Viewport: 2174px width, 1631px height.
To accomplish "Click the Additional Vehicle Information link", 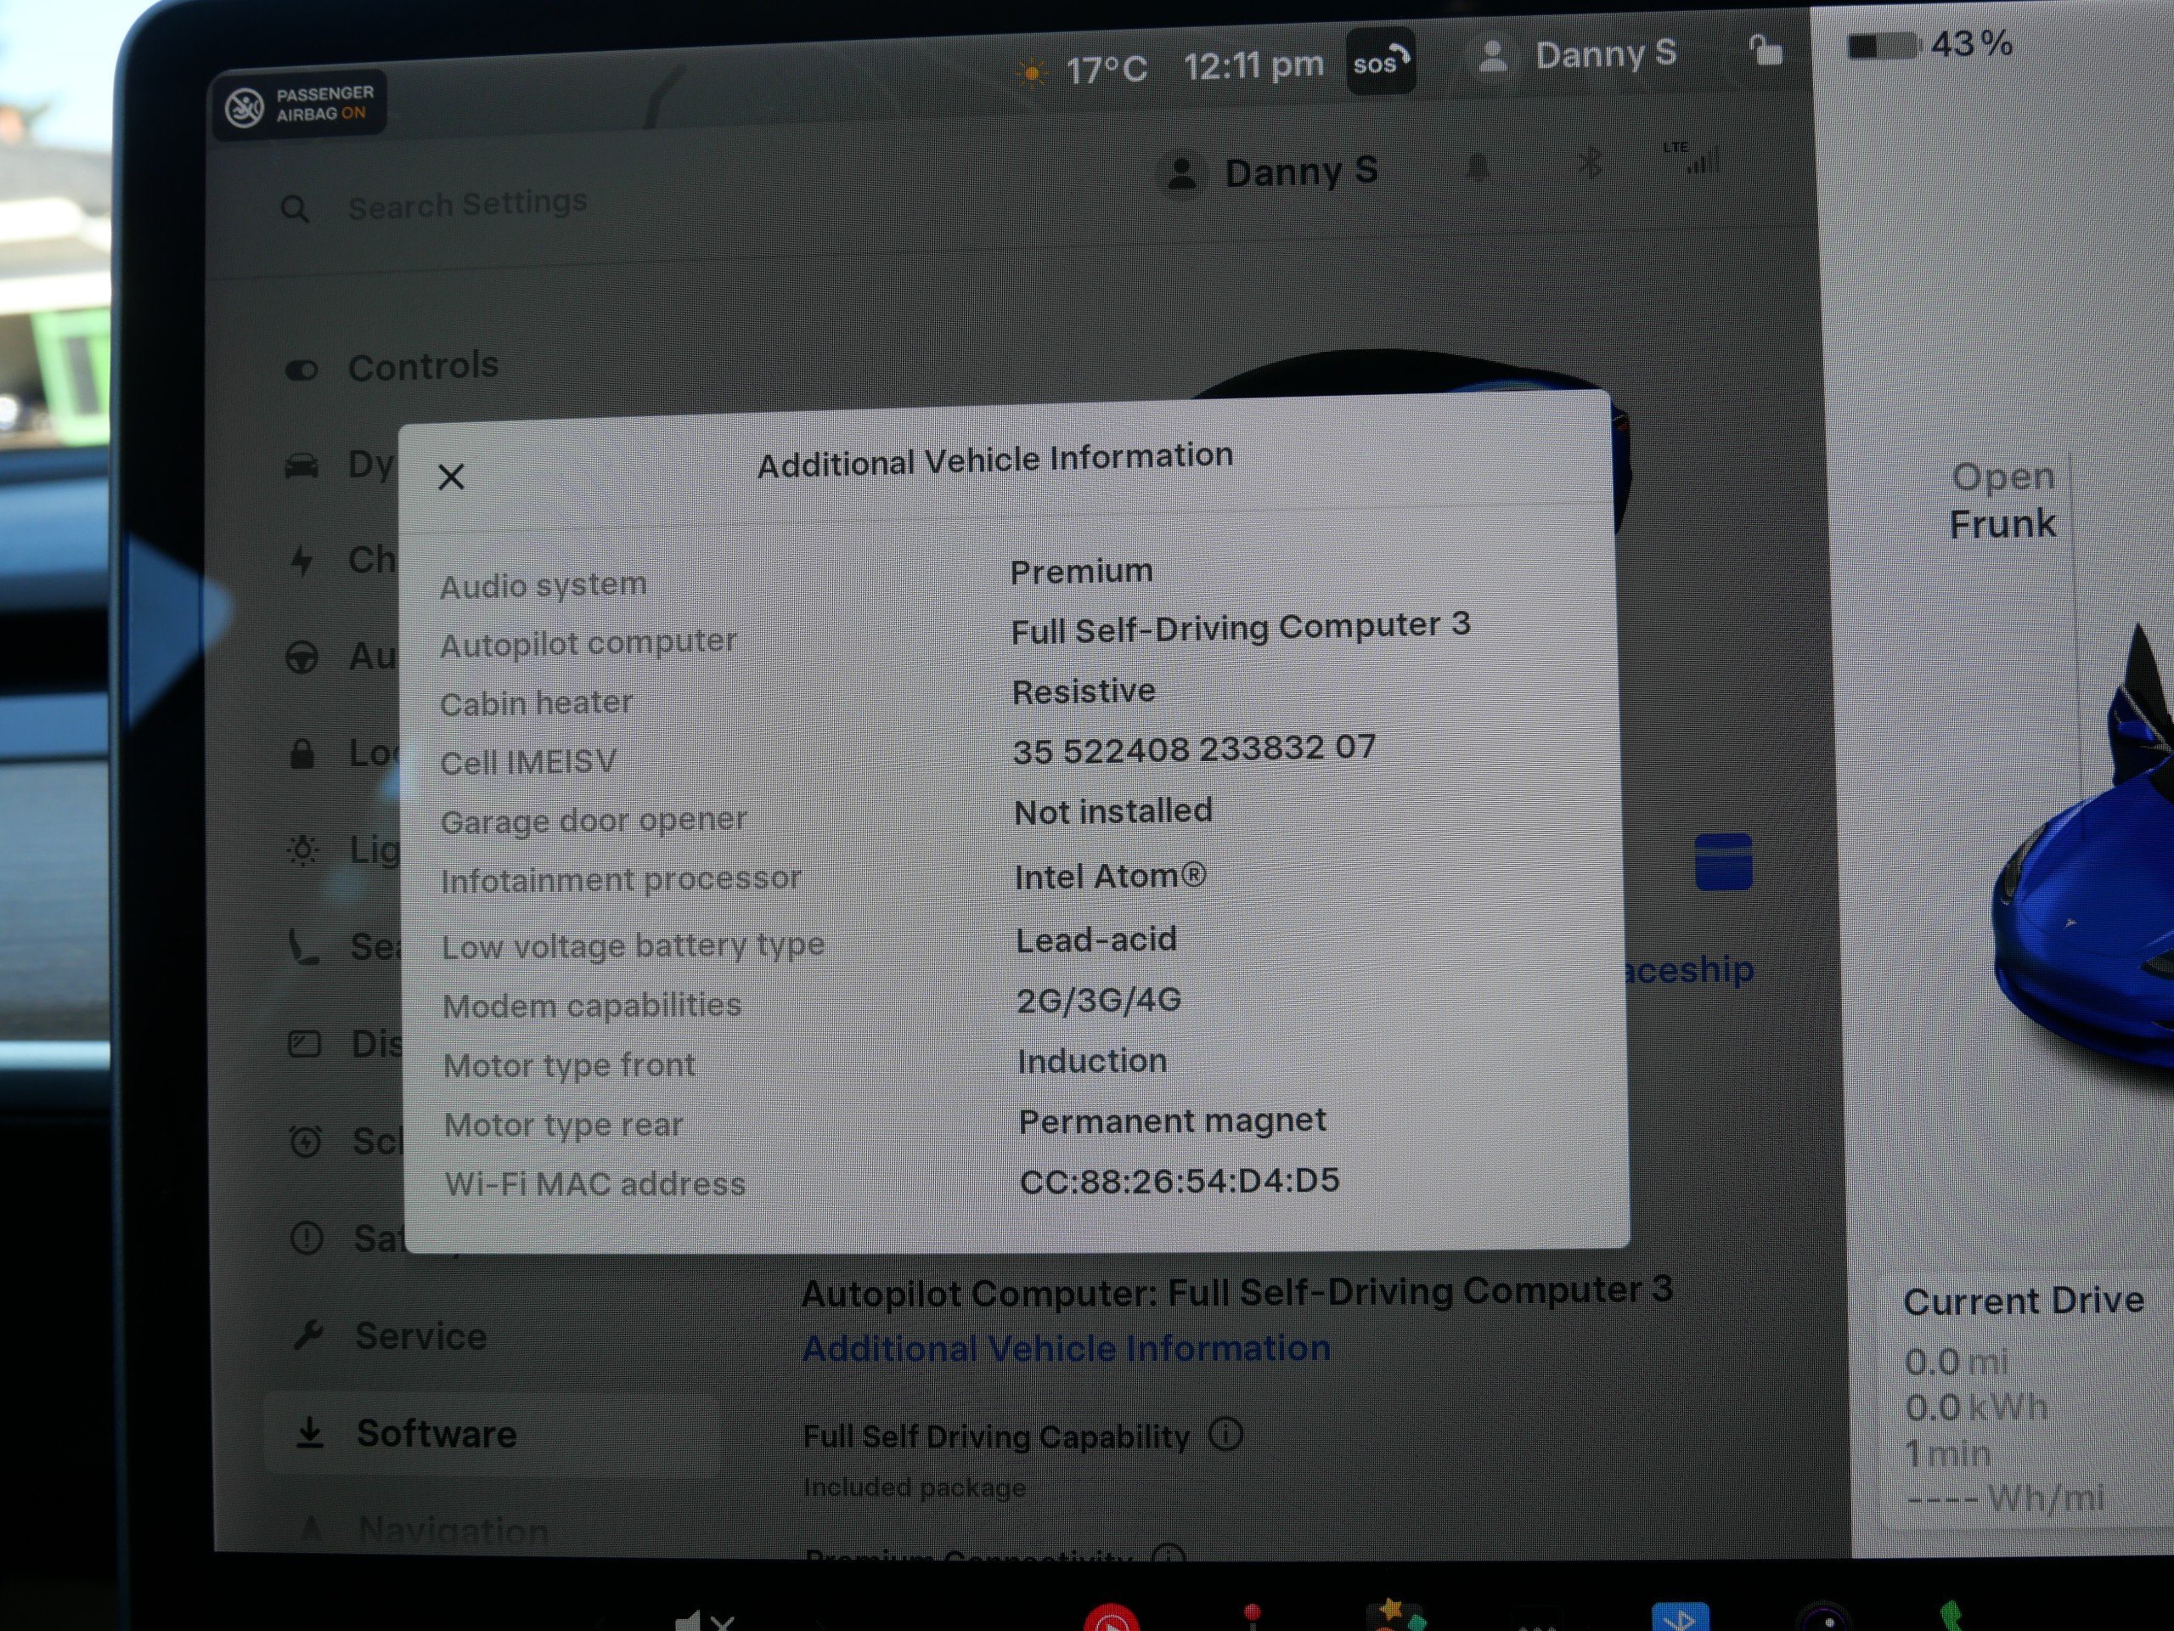I will pos(1067,1348).
